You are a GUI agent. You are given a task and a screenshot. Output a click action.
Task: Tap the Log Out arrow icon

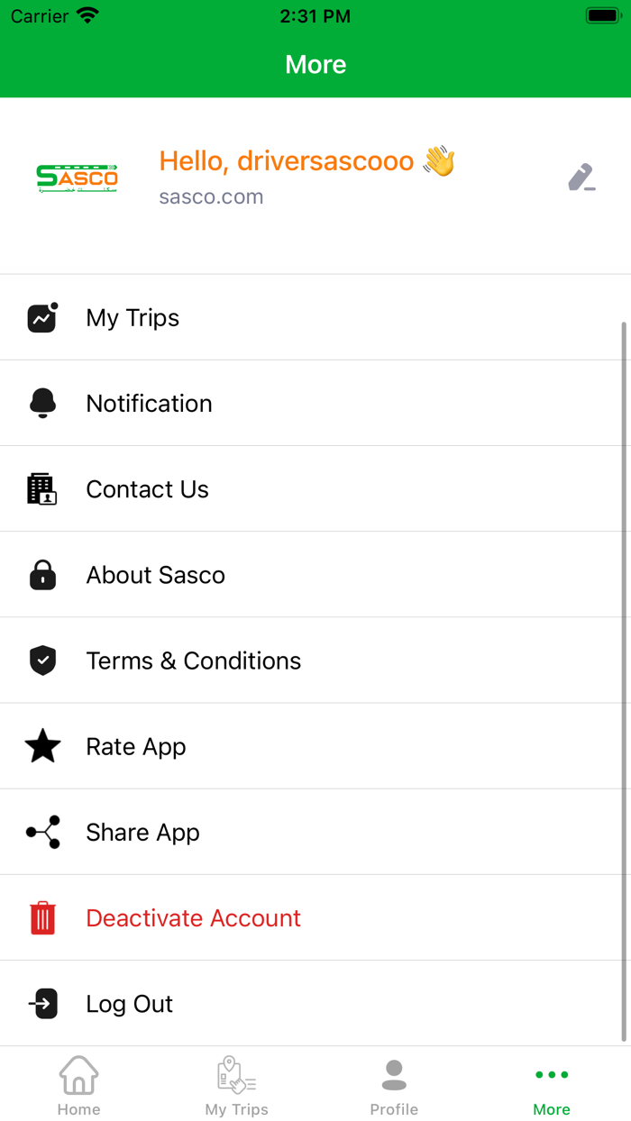click(42, 1003)
